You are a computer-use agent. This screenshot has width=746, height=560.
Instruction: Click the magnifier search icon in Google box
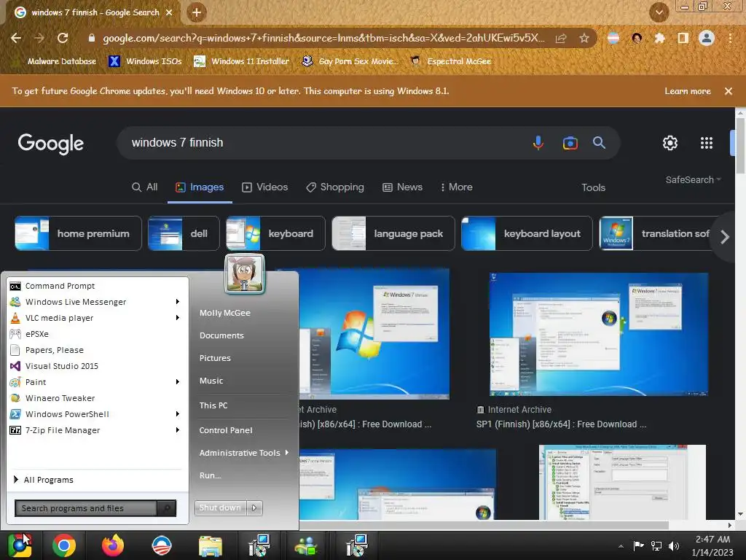[x=599, y=142]
